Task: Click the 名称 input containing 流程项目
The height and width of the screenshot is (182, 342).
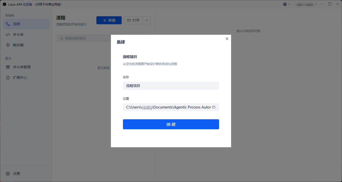Action: click(x=171, y=86)
